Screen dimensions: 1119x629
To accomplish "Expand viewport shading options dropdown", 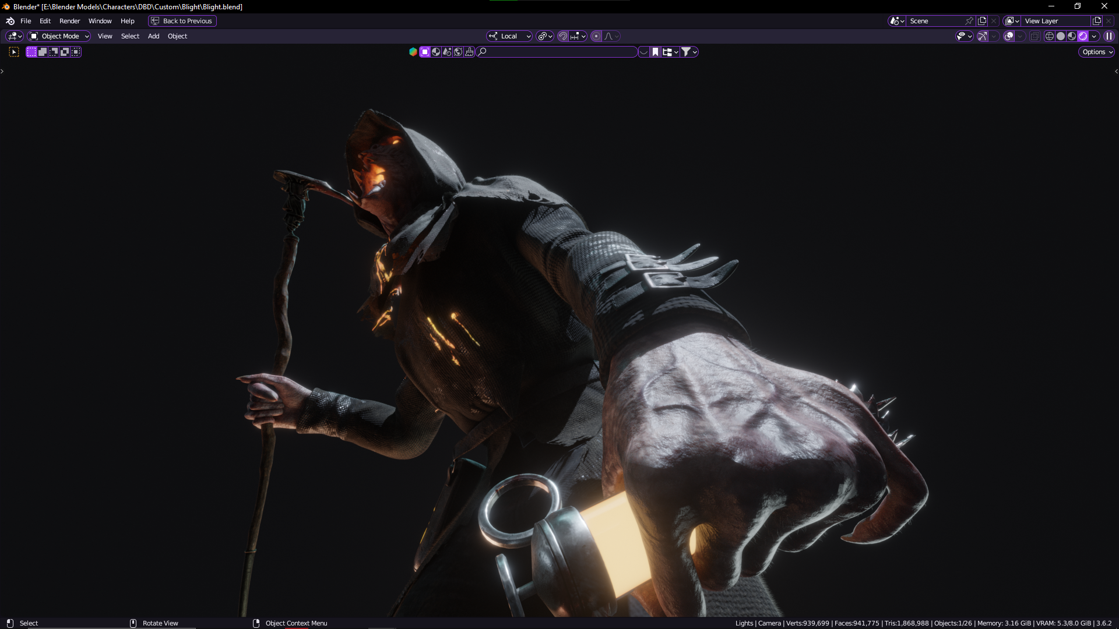I will point(1095,36).
